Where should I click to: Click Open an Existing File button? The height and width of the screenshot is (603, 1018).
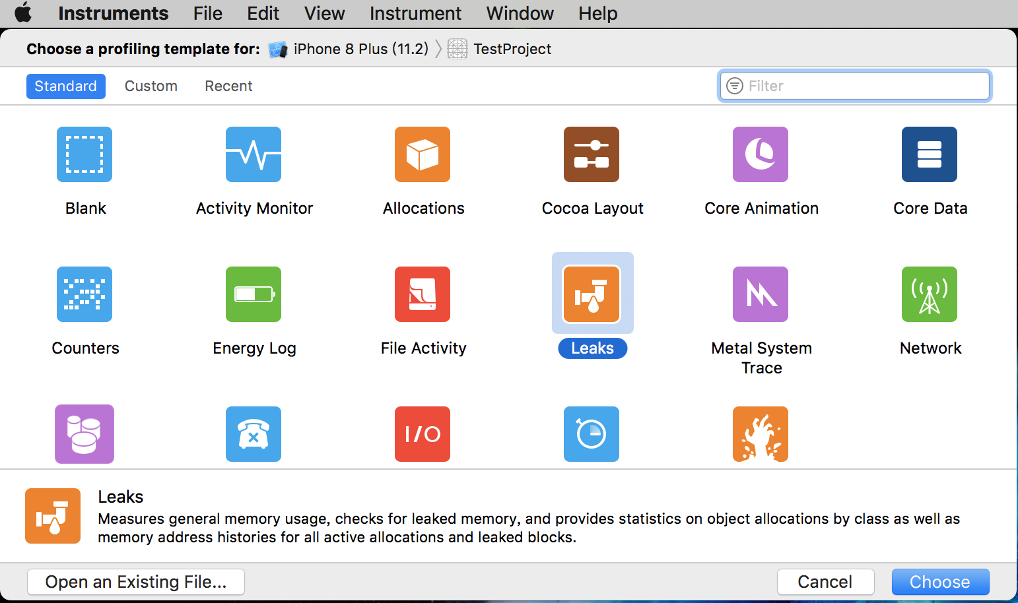136,582
